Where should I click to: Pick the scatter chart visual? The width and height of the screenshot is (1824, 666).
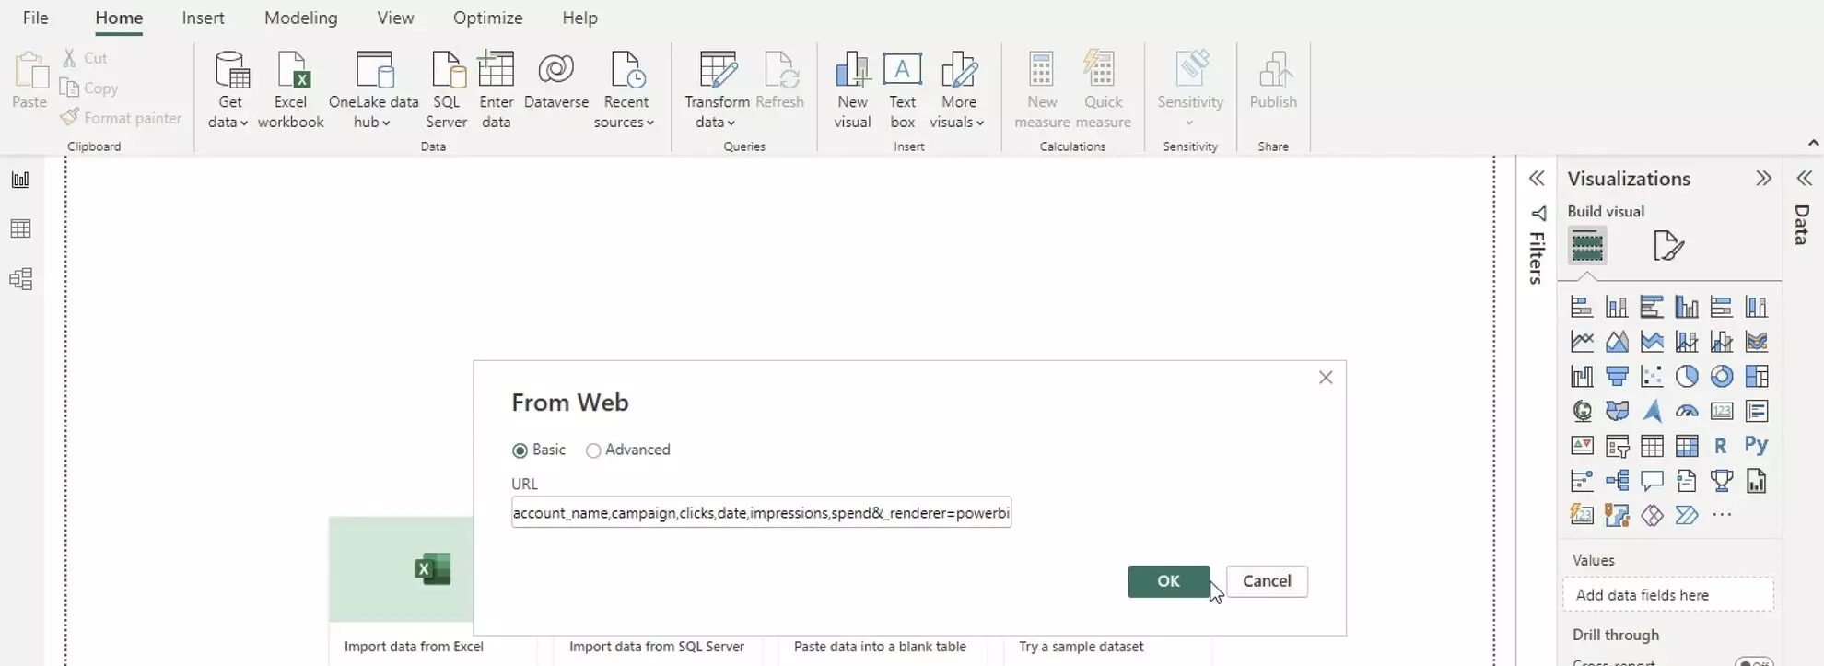tap(1652, 376)
